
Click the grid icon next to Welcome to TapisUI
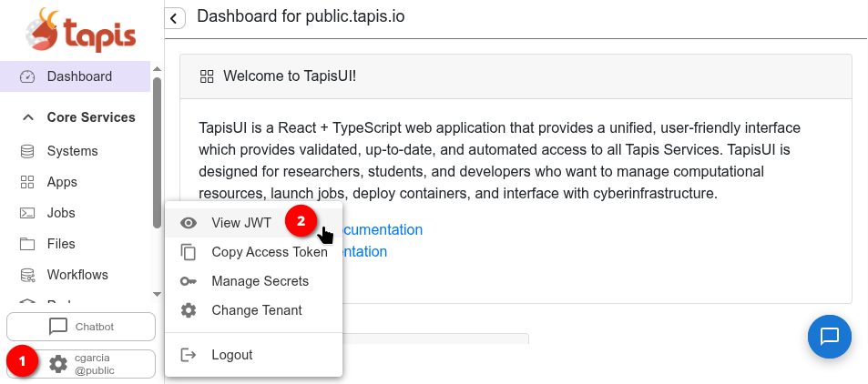(207, 76)
